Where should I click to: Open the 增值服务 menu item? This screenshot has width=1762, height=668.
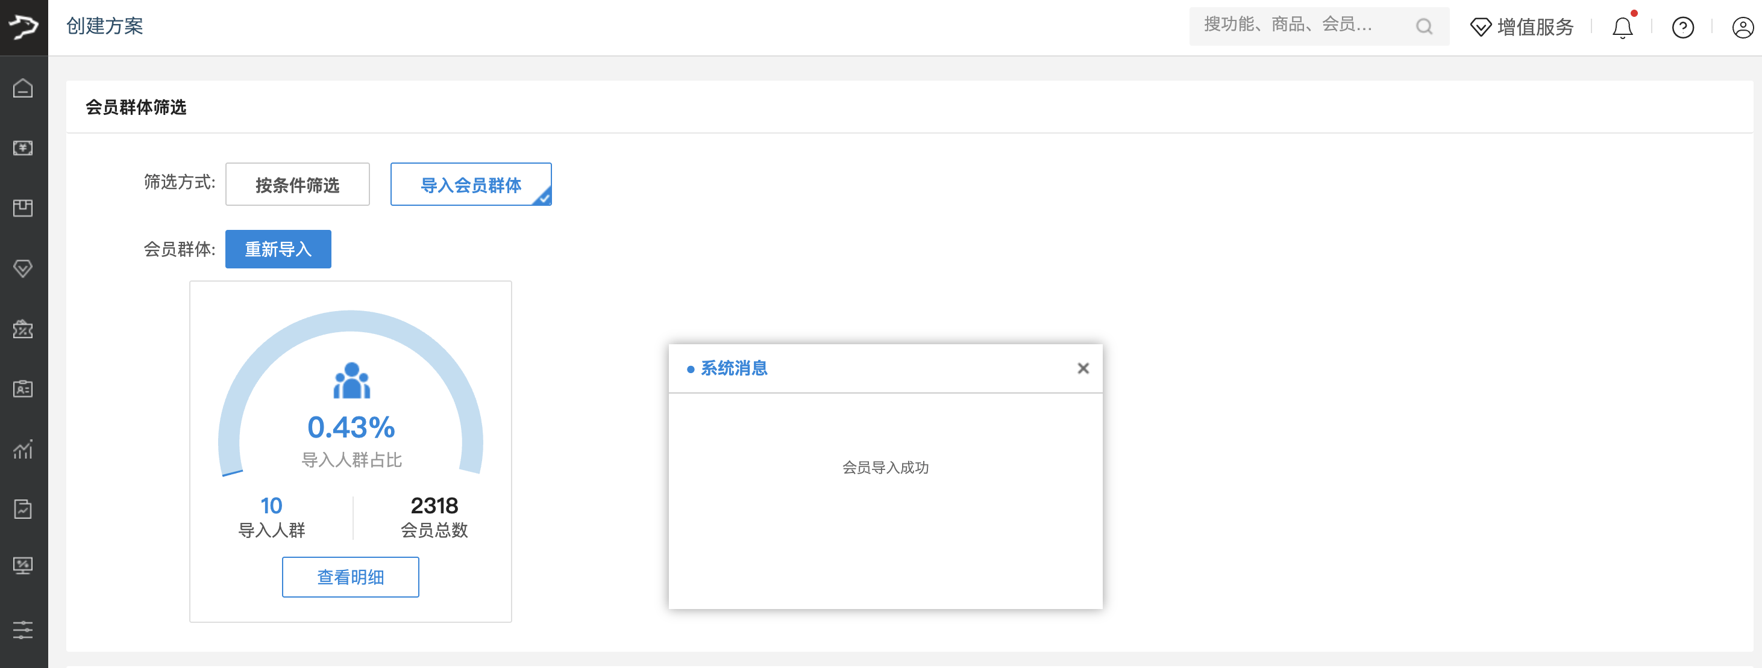pyautogui.click(x=1522, y=27)
